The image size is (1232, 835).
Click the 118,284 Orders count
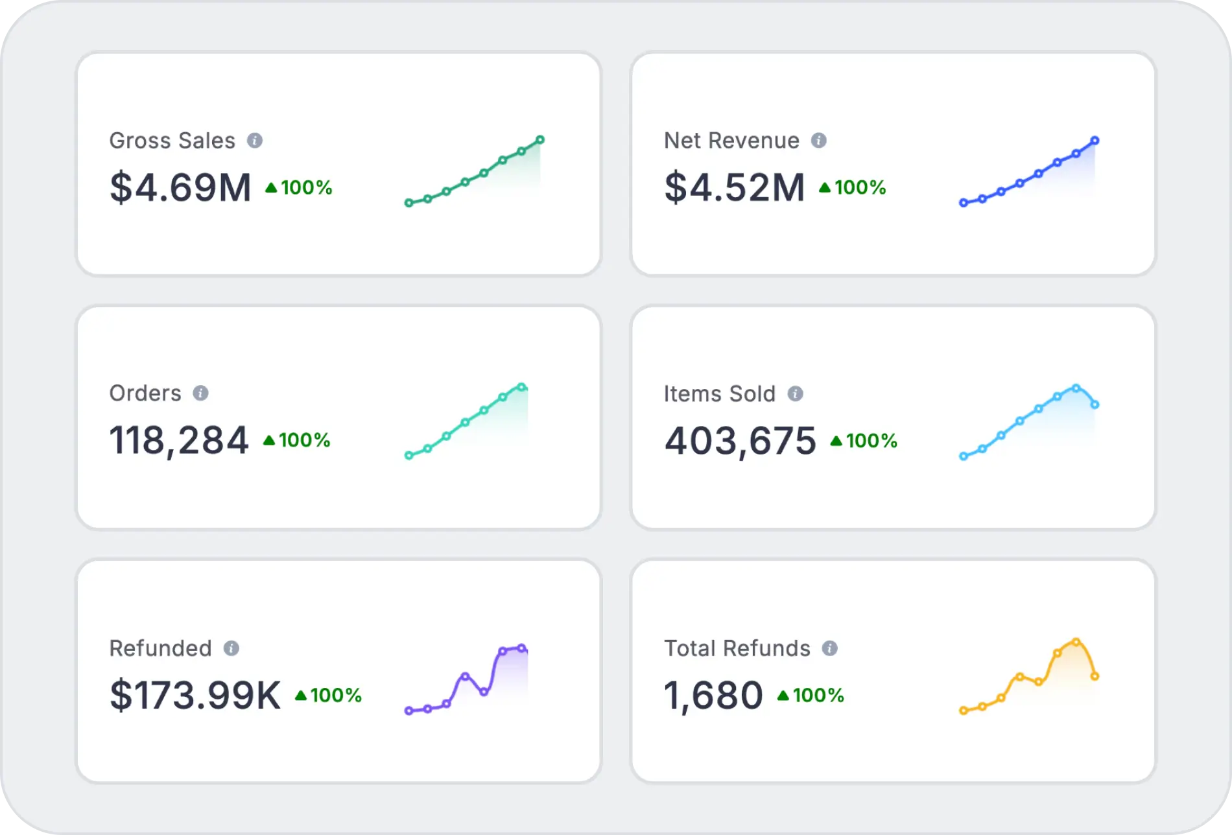pos(178,441)
